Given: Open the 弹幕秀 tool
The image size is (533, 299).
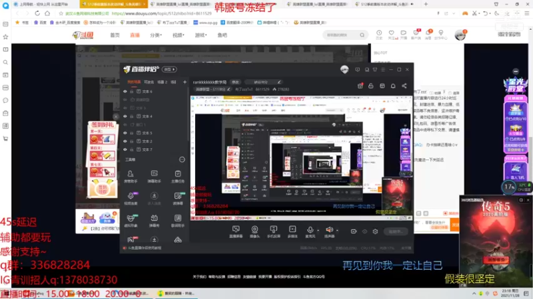Looking at the screenshot, I should pos(154,221).
